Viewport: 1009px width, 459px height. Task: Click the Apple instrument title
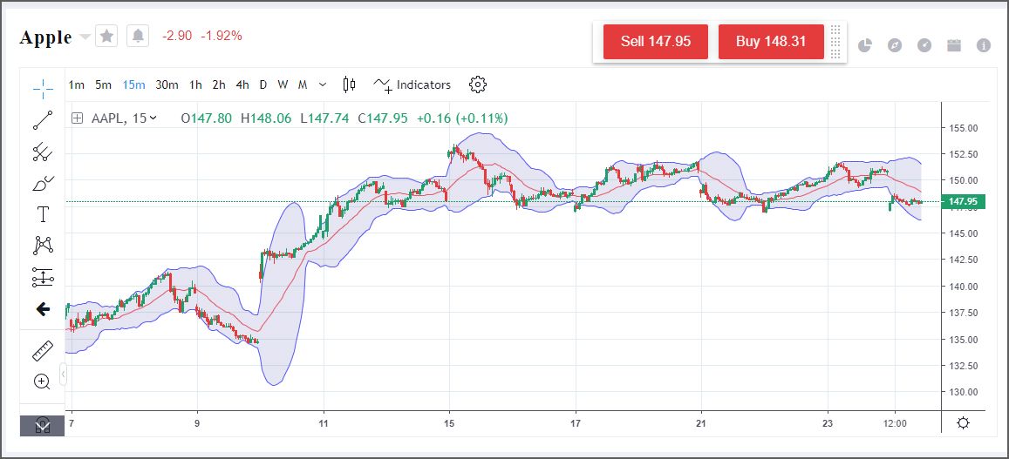point(45,37)
